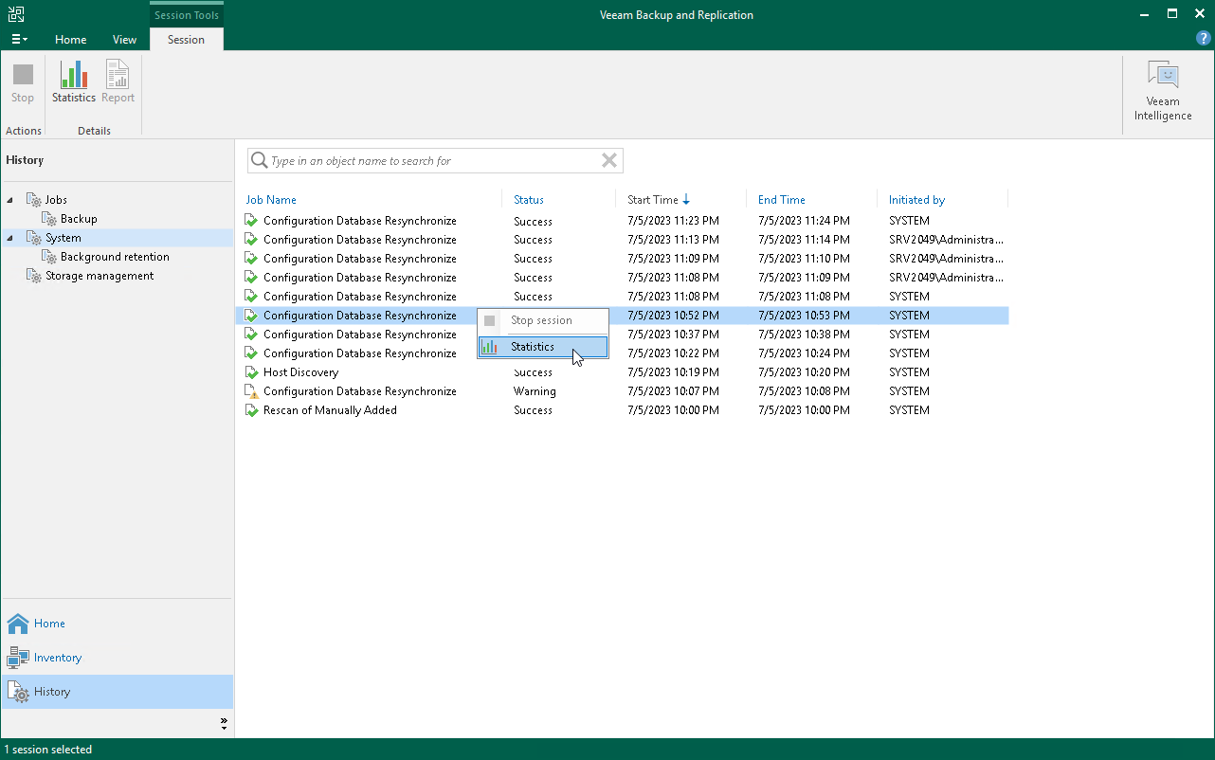
Task: Focus the object name search field
Action: tap(435, 161)
